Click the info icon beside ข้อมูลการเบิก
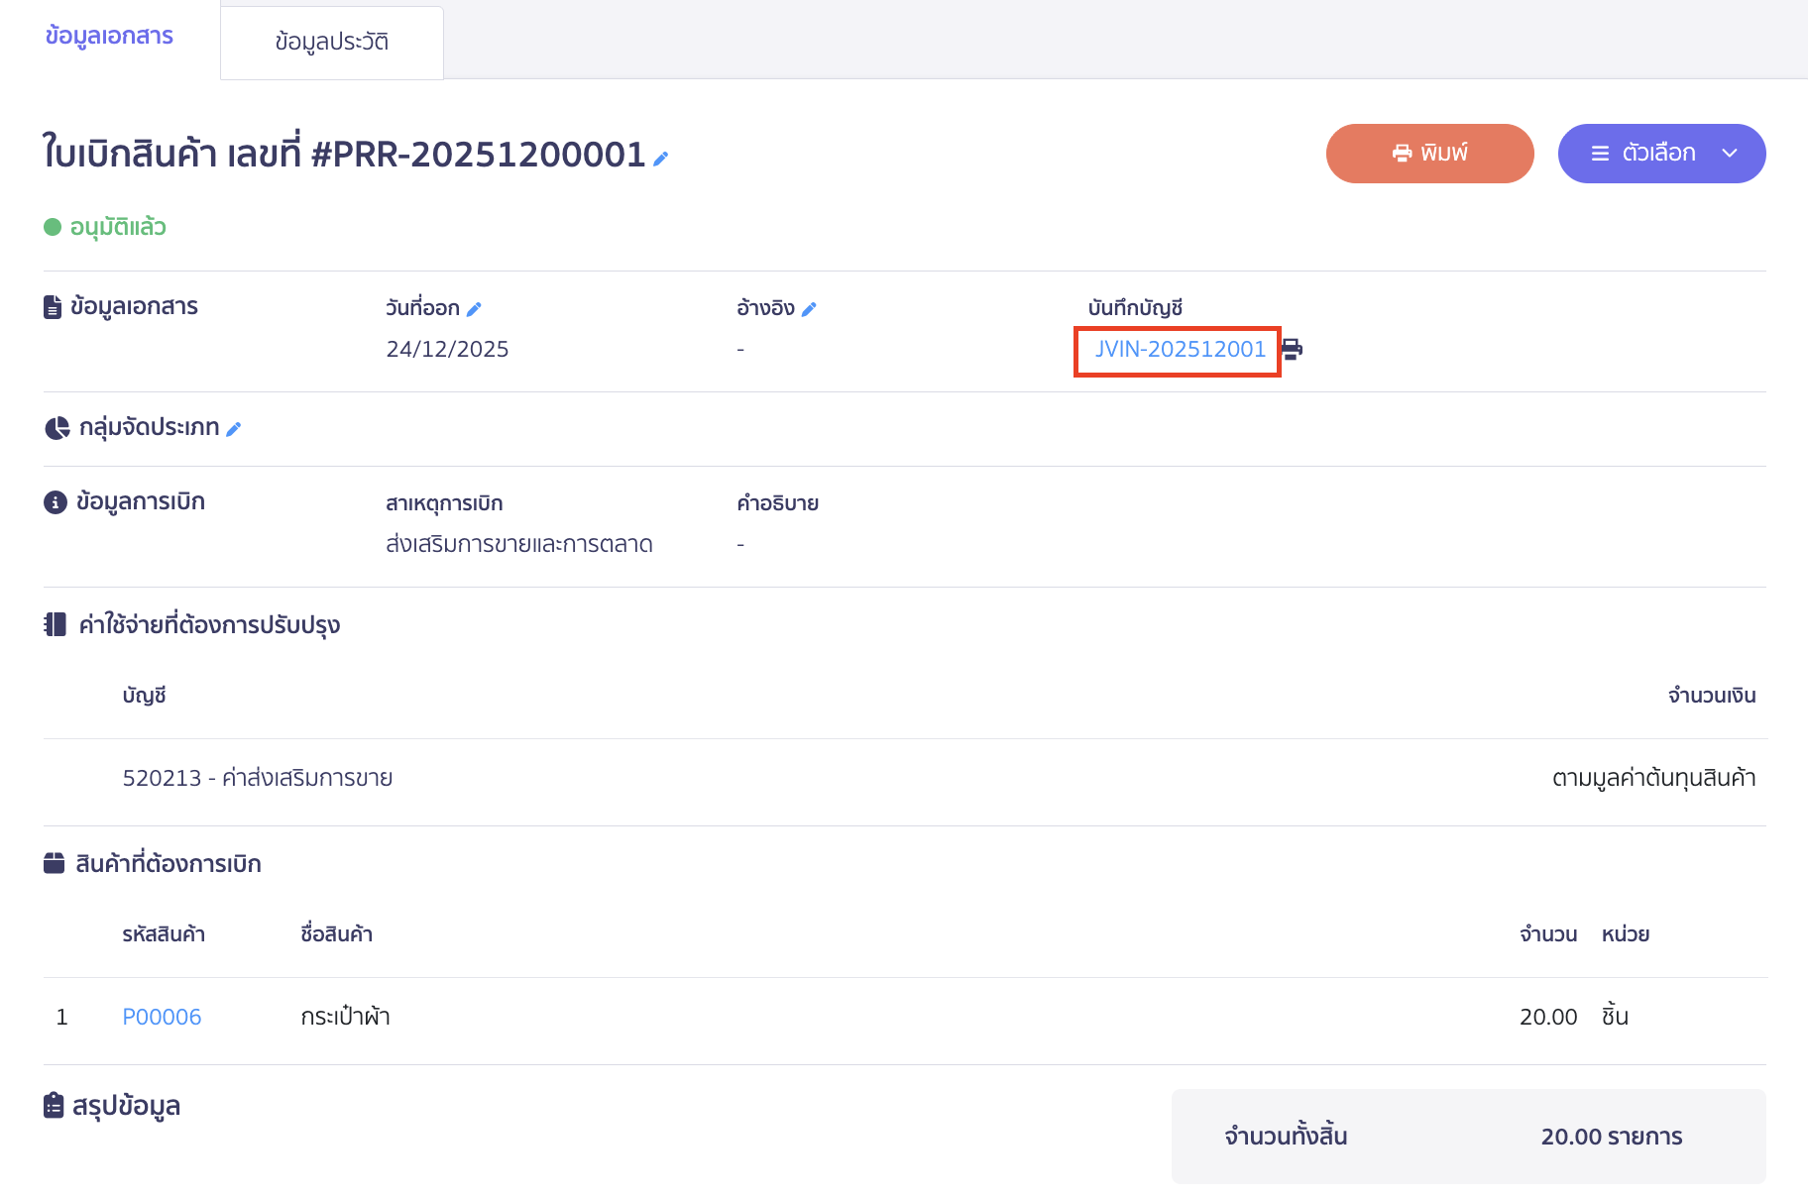The height and width of the screenshot is (1199, 1808). click(55, 502)
